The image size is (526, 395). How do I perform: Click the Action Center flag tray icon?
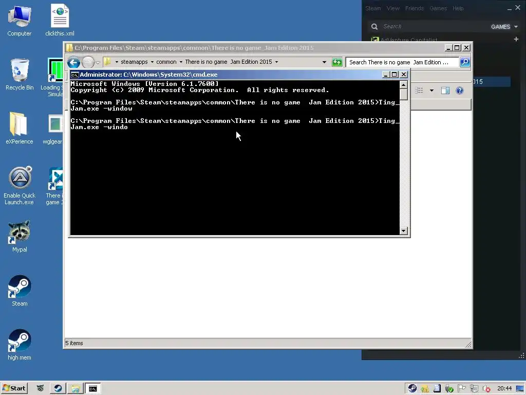click(462, 388)
